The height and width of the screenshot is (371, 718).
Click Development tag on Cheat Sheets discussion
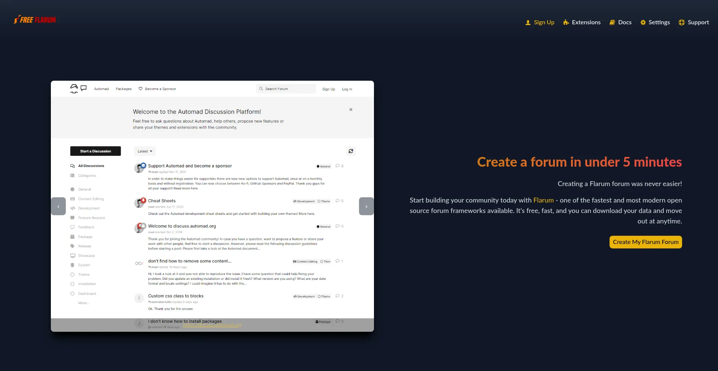tap(304, 201)
